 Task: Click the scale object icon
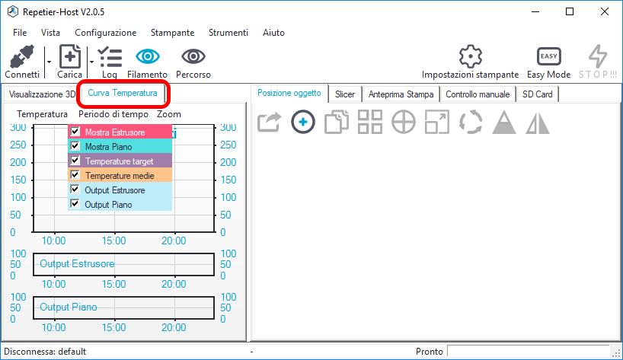(x=437, y=122)
